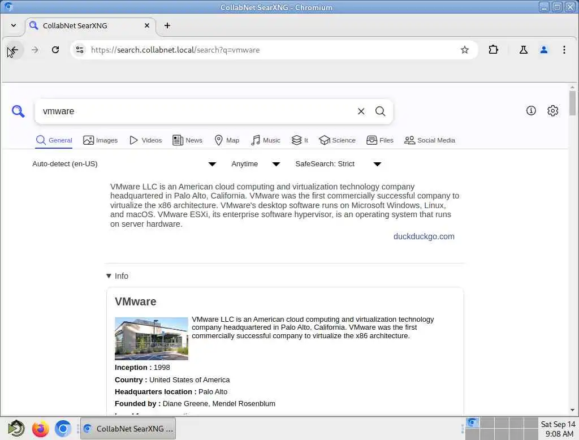Click the 'Founded by' line
Image resolution: width=579 pixels, height=440 pixels.
pyautogui.click(x=195, y=403)
